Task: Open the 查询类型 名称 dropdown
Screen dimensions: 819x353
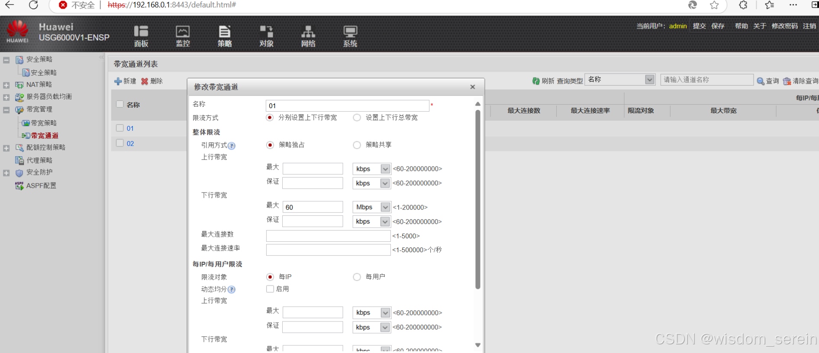Action: (619, 80)
